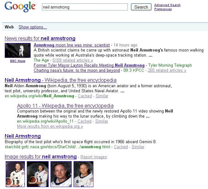Click the Search button
The height and width of the screenshot is (189, 208).
click(141, 7)
